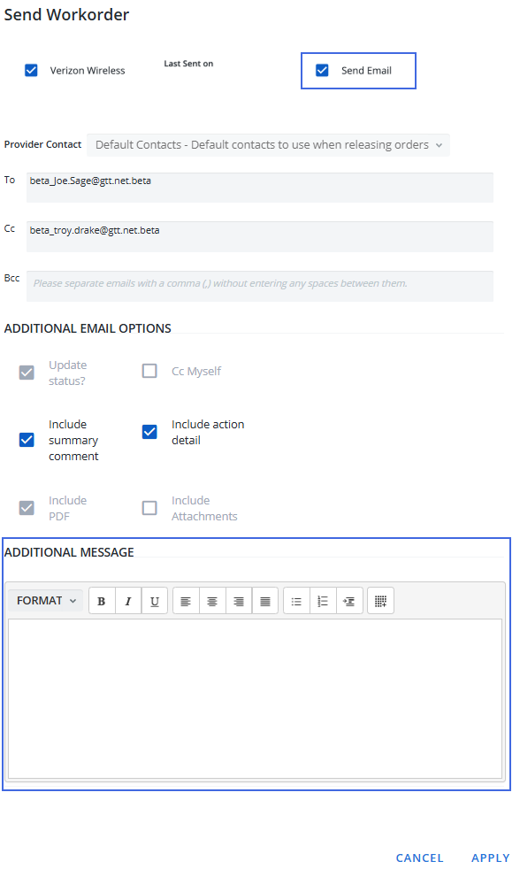Insert a table into message

click(381, 601)
